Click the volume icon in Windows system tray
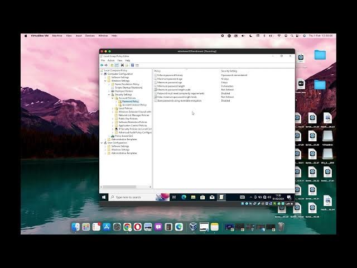Image resolution: width=357 pixels, height=268 pixels. pyautogui.click(x=269, y=197)
